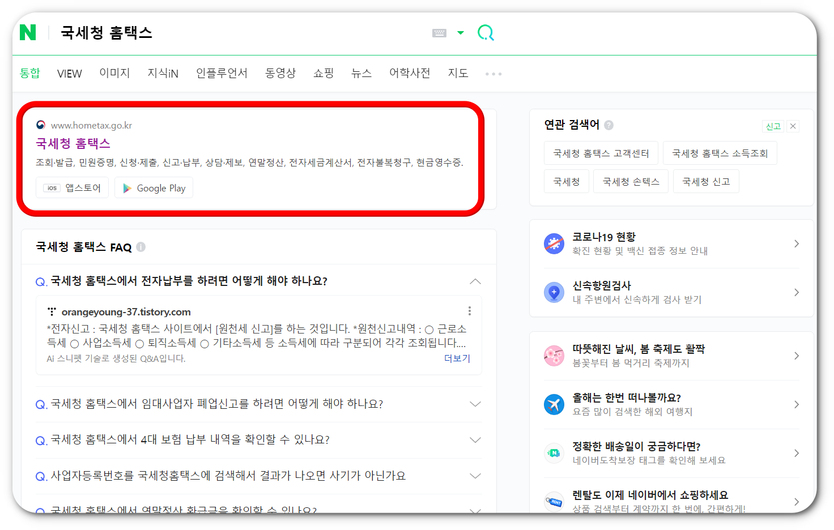
Task: Select the 국세청 홈택스 소득조회 related search
Action: 720,152
